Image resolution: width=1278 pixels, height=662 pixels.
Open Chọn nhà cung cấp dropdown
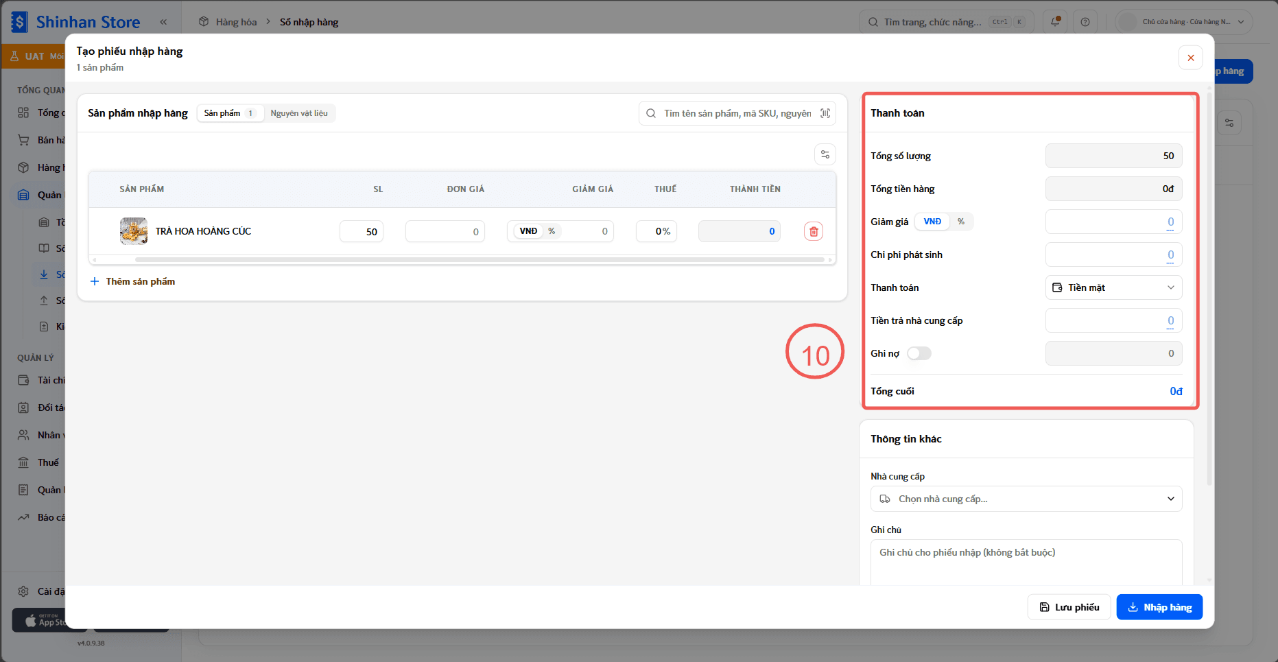tap(1026, 499)
